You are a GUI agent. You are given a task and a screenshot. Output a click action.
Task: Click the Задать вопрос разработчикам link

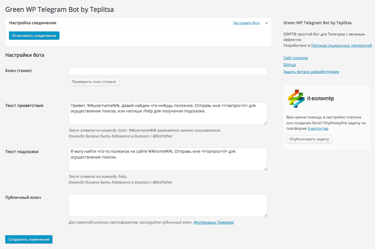click(311, 72)
